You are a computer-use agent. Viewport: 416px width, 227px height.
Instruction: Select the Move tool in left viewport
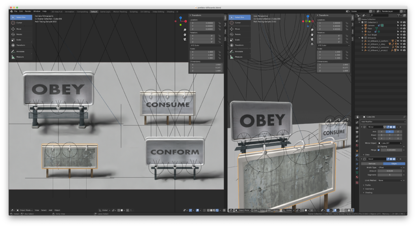click(x=21, y=29)
